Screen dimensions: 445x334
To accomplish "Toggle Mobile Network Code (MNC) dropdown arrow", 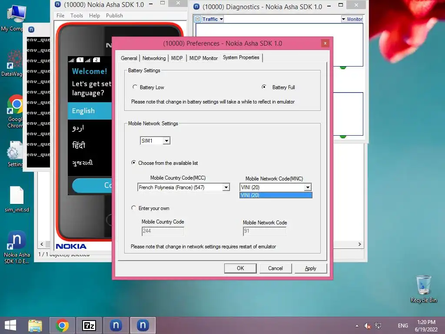I will pos(308,187).
